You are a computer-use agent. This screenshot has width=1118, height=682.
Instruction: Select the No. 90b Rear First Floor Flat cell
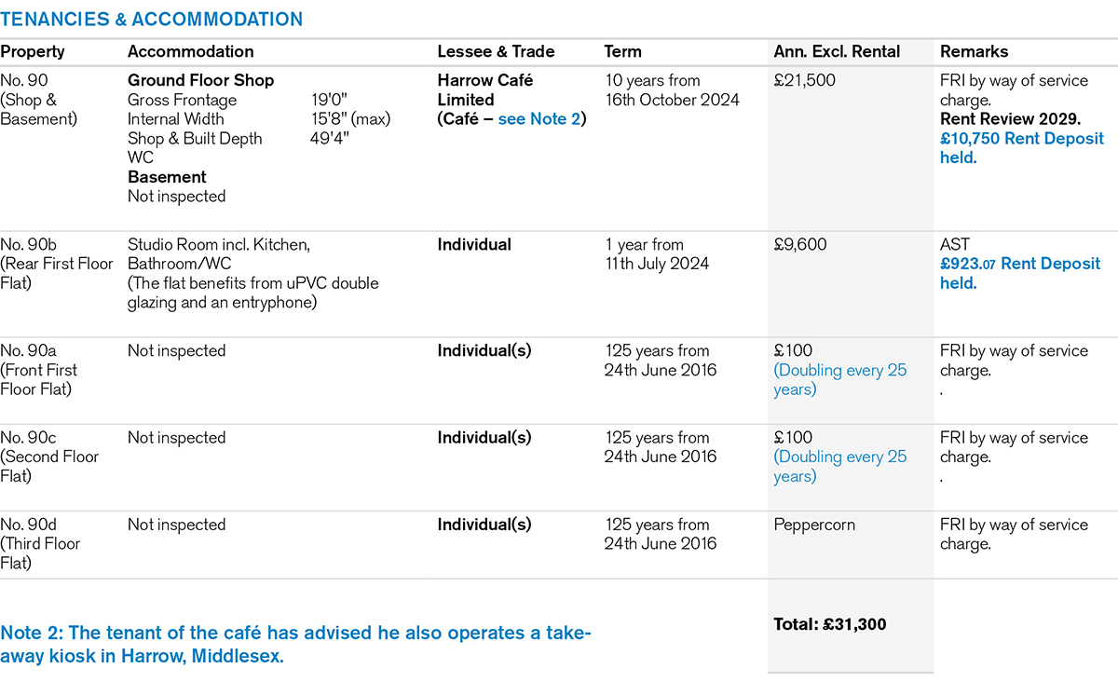click(56, 264)
